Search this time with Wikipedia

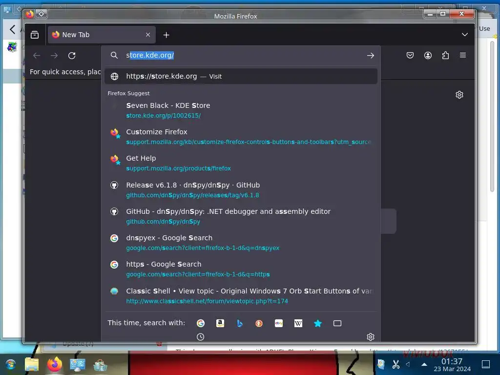[298, 323]
